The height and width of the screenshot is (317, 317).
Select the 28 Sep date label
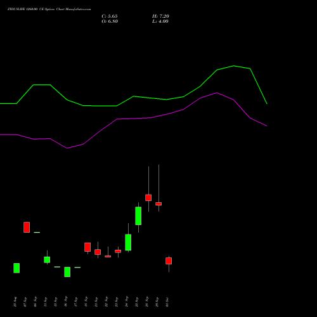click(147, 302)
